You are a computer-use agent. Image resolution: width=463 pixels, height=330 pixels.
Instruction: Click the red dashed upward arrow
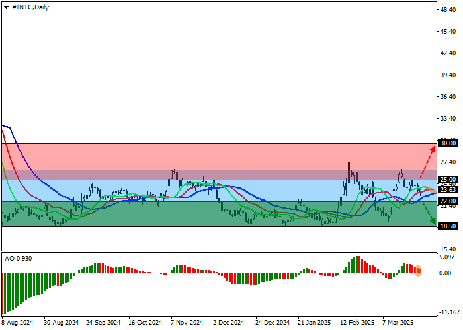(427, 163)
